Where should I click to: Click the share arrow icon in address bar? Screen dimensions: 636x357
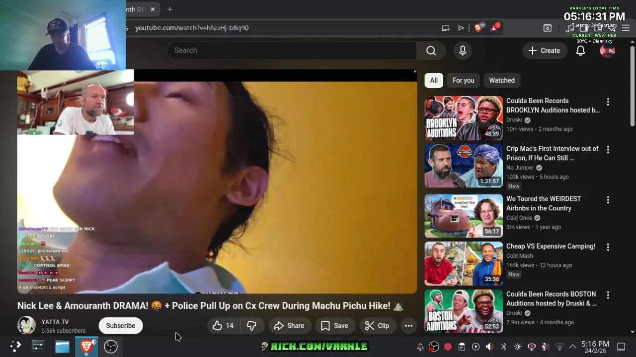461,28
